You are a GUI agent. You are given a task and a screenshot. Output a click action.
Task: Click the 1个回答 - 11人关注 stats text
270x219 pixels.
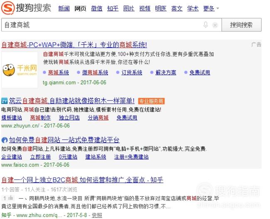click(39, 190)
